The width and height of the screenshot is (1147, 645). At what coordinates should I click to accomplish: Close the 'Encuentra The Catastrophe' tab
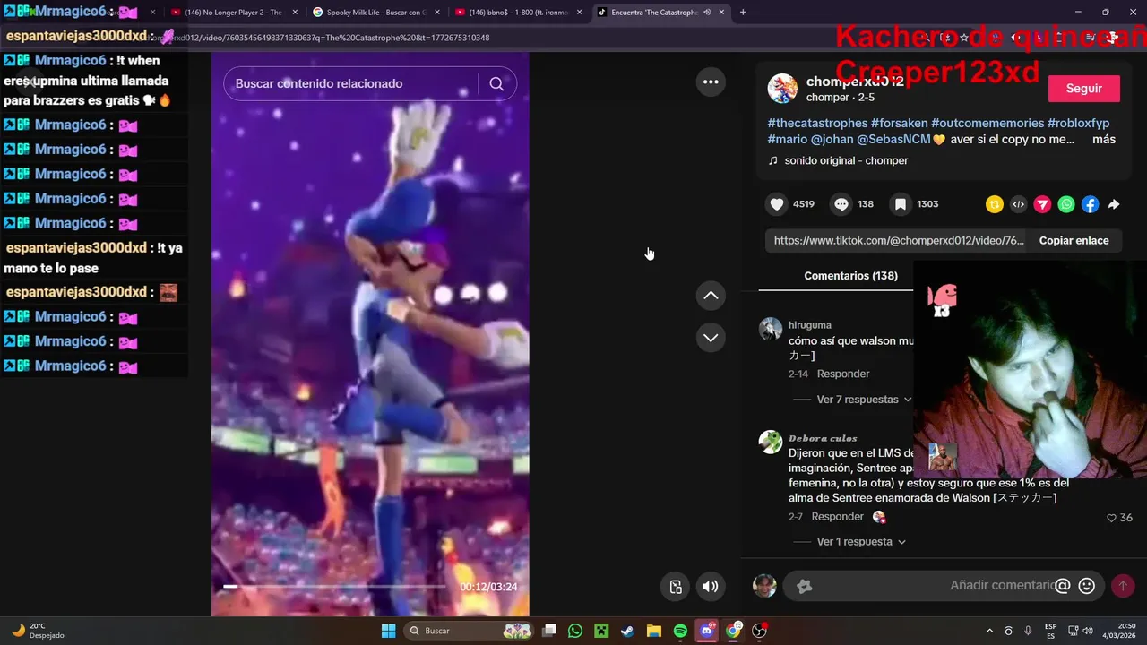pos(721,13)
